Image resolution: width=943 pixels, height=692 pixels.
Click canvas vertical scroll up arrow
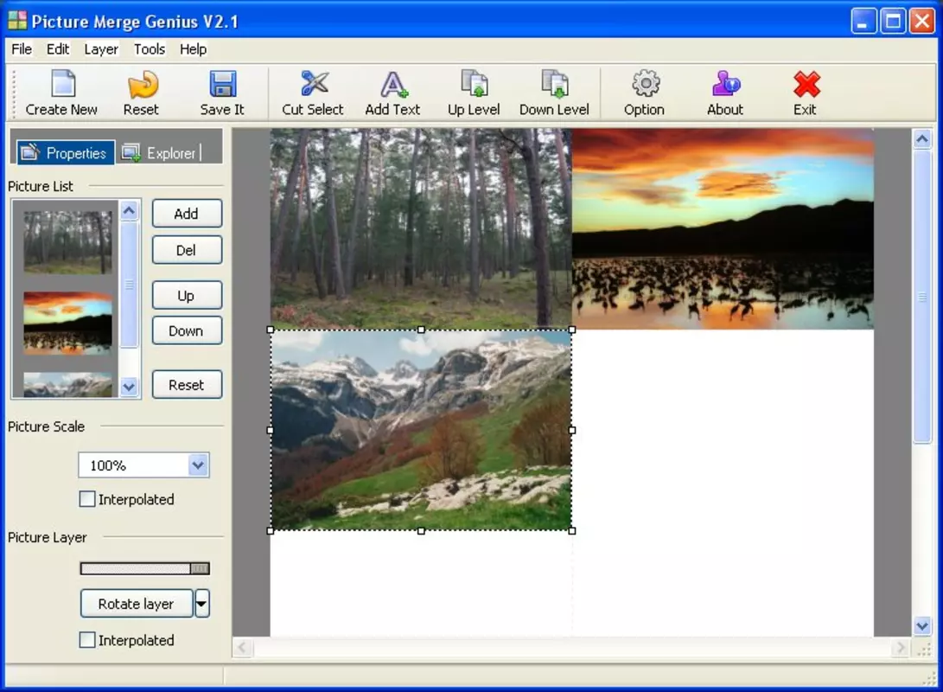(922, 139)
